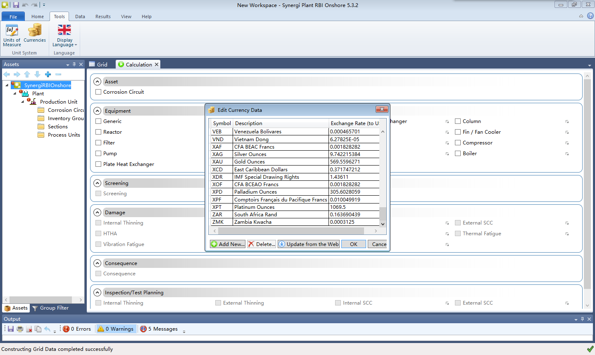
Task: Check the Reactor checkbox
Action: (x=98, y=132)
